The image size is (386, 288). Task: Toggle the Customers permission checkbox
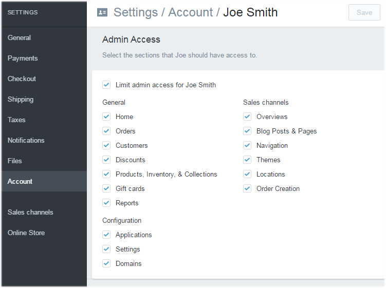(x=106, y=145)
